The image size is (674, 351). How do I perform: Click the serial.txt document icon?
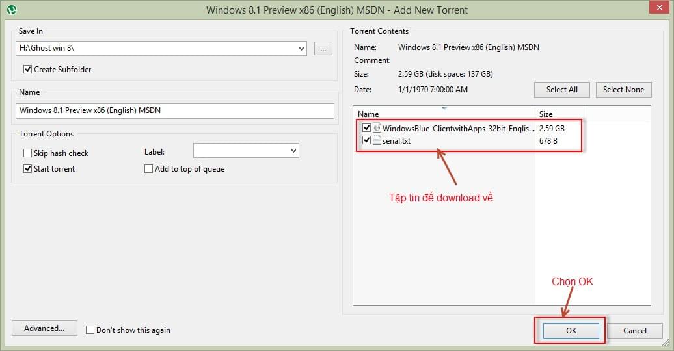pos(377,140)
